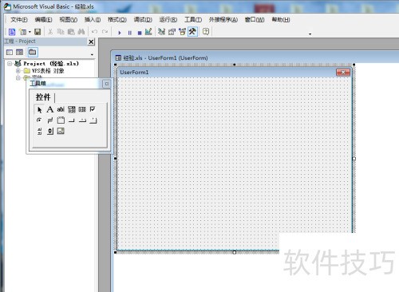Open the Toolbox via hammer-wrench icon
The image size is (399, 292).
[192, 32]
